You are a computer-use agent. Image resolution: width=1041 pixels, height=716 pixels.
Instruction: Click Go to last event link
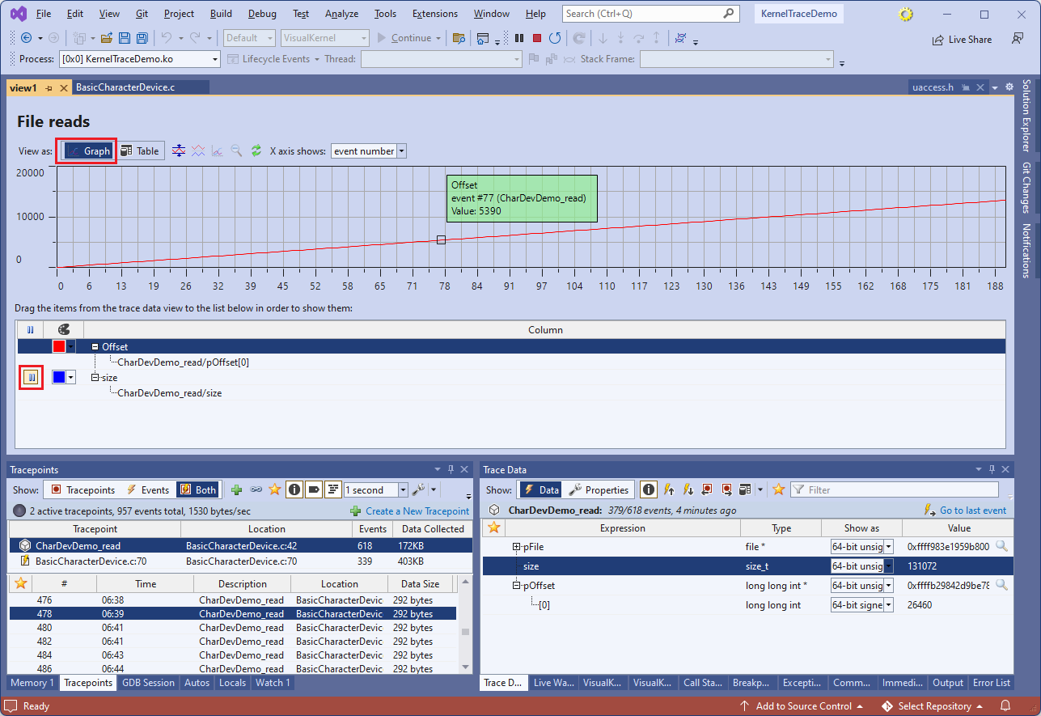click(x=972, y=511)
